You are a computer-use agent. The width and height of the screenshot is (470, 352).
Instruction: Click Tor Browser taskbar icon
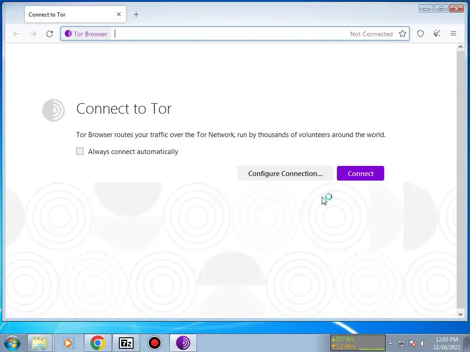pos(183,343)
